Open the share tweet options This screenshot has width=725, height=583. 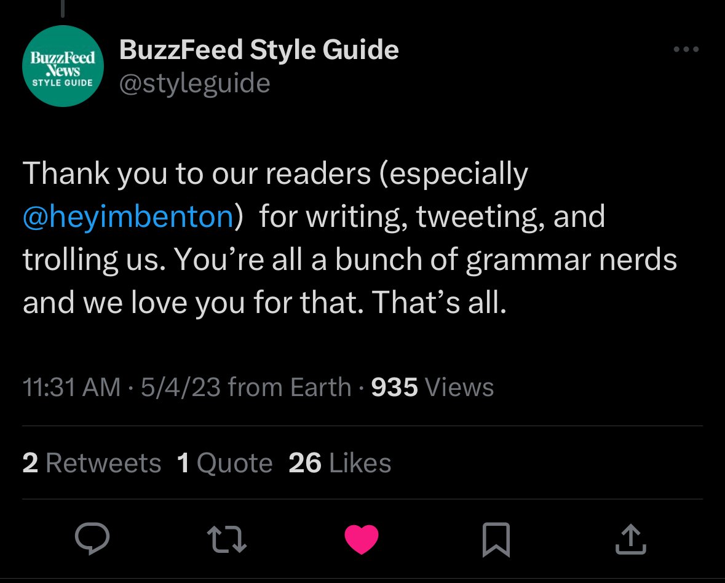tap(630, 539)
